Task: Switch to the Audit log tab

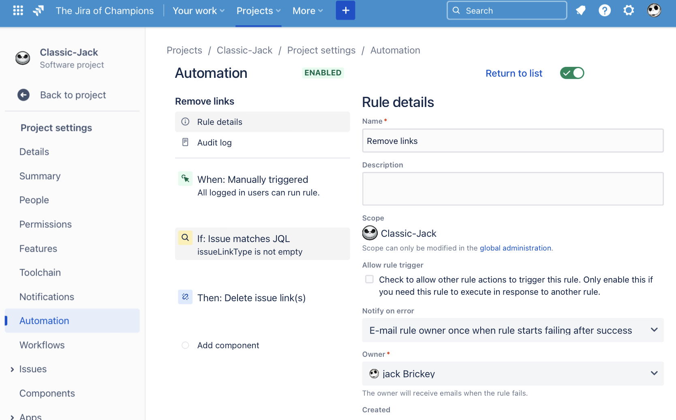Action: 214,142
